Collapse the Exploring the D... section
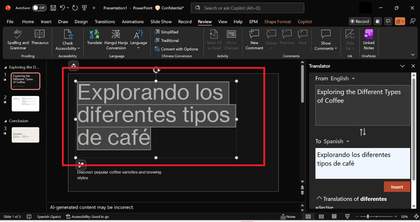The width and height of the screenshot is (420, 222). (5, 67)
